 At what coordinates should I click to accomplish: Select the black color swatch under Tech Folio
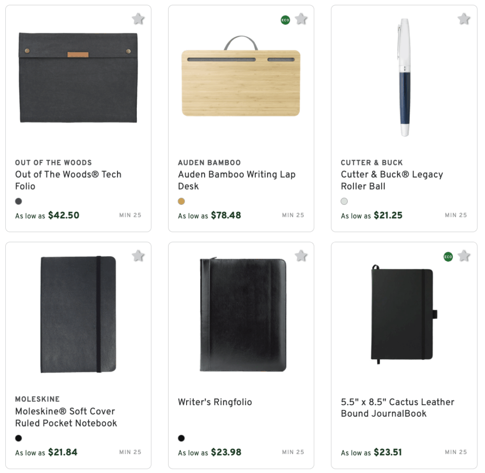18,201
